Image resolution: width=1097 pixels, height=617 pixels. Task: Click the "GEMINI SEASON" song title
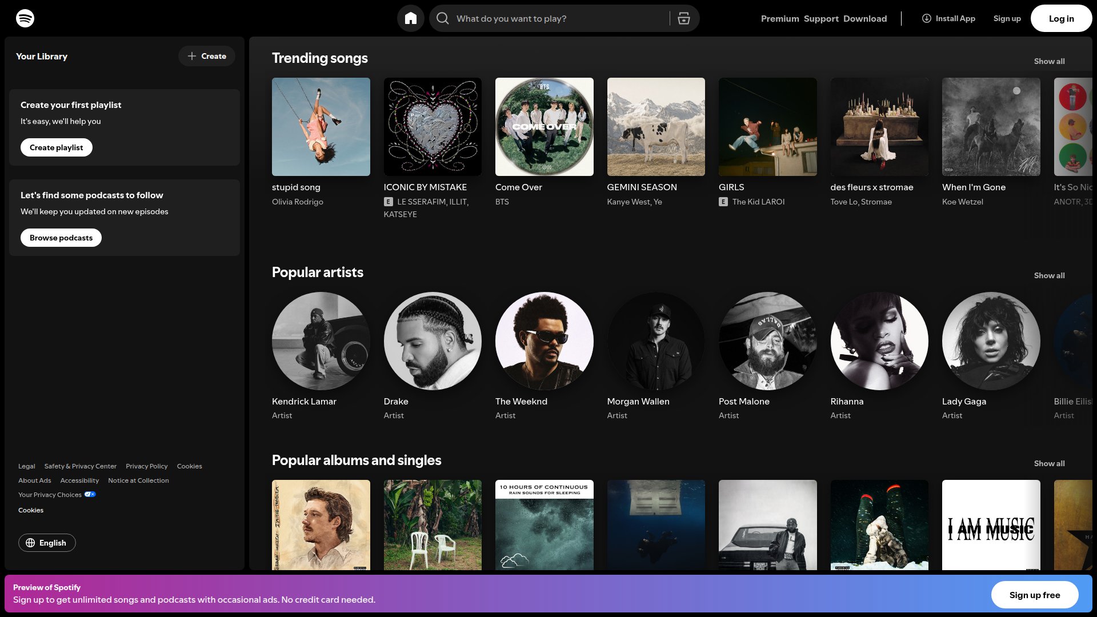click(x=642, y=187)
